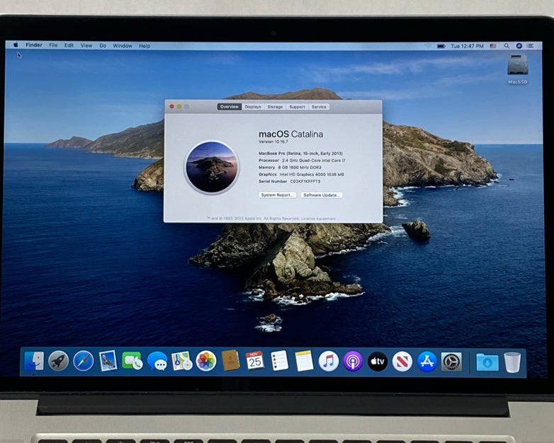This screenshot has width=554, height=443.
Task: Click the Memory 8 GB line
Action: tap(290, 167)
